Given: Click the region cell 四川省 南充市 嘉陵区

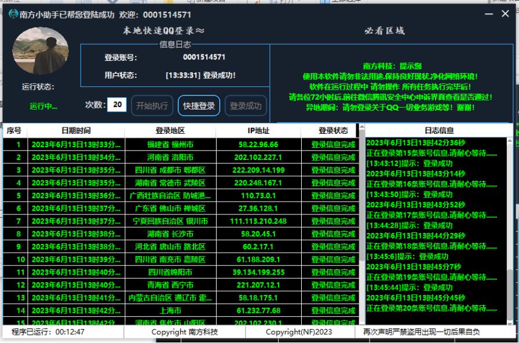Looking at the screenshot, I should point(170,260).
